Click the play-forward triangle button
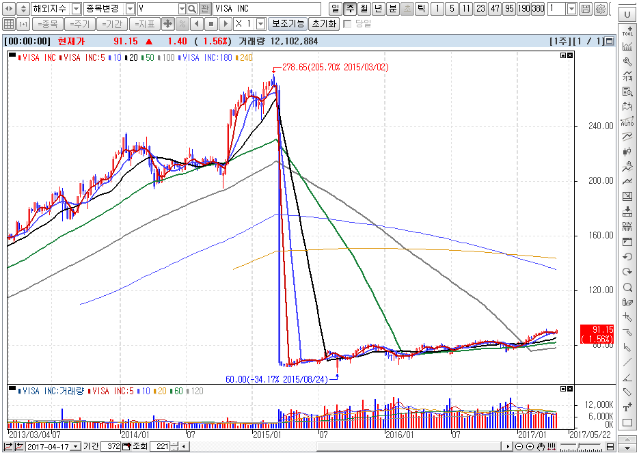The image size is (639, 453). click(x=225, y=24)
